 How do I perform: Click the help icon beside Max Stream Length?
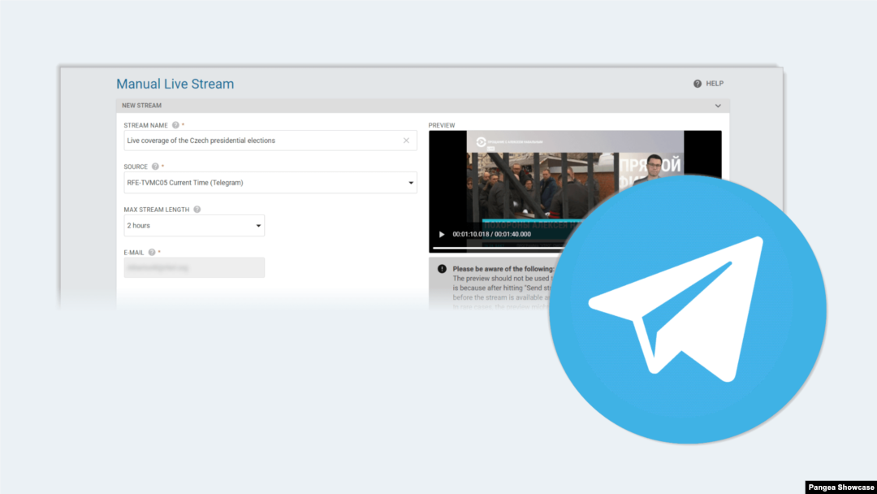point(197,210)
